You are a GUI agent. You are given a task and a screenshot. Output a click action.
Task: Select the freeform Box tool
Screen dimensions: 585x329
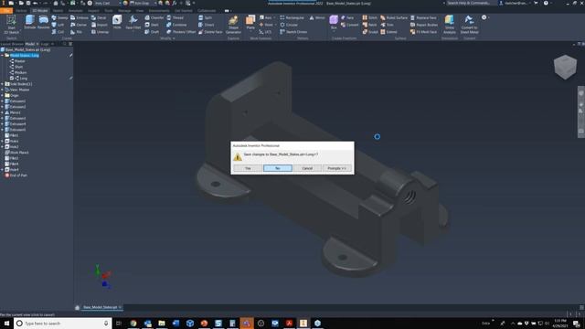tap(334, 22)
